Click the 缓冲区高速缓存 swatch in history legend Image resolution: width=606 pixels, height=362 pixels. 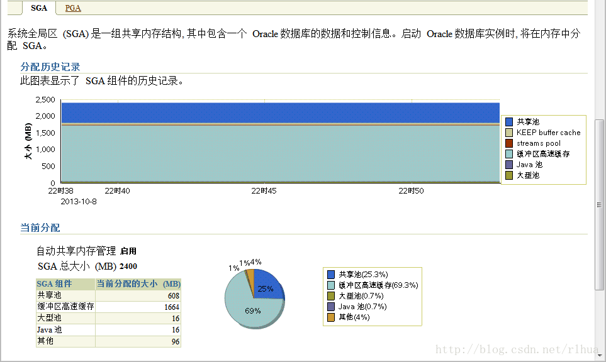pyautogui.click(x=509, y=154)
